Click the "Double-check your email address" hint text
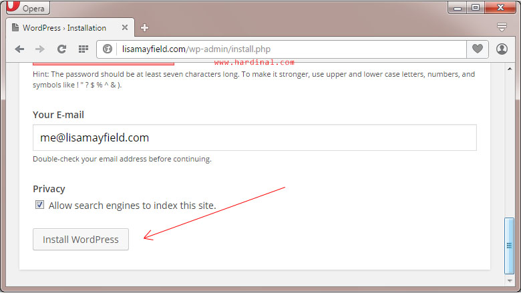 122,159
